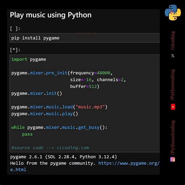Click the 'frequency=48000' argument
The image size is (185, 185).
pos(90,73)
